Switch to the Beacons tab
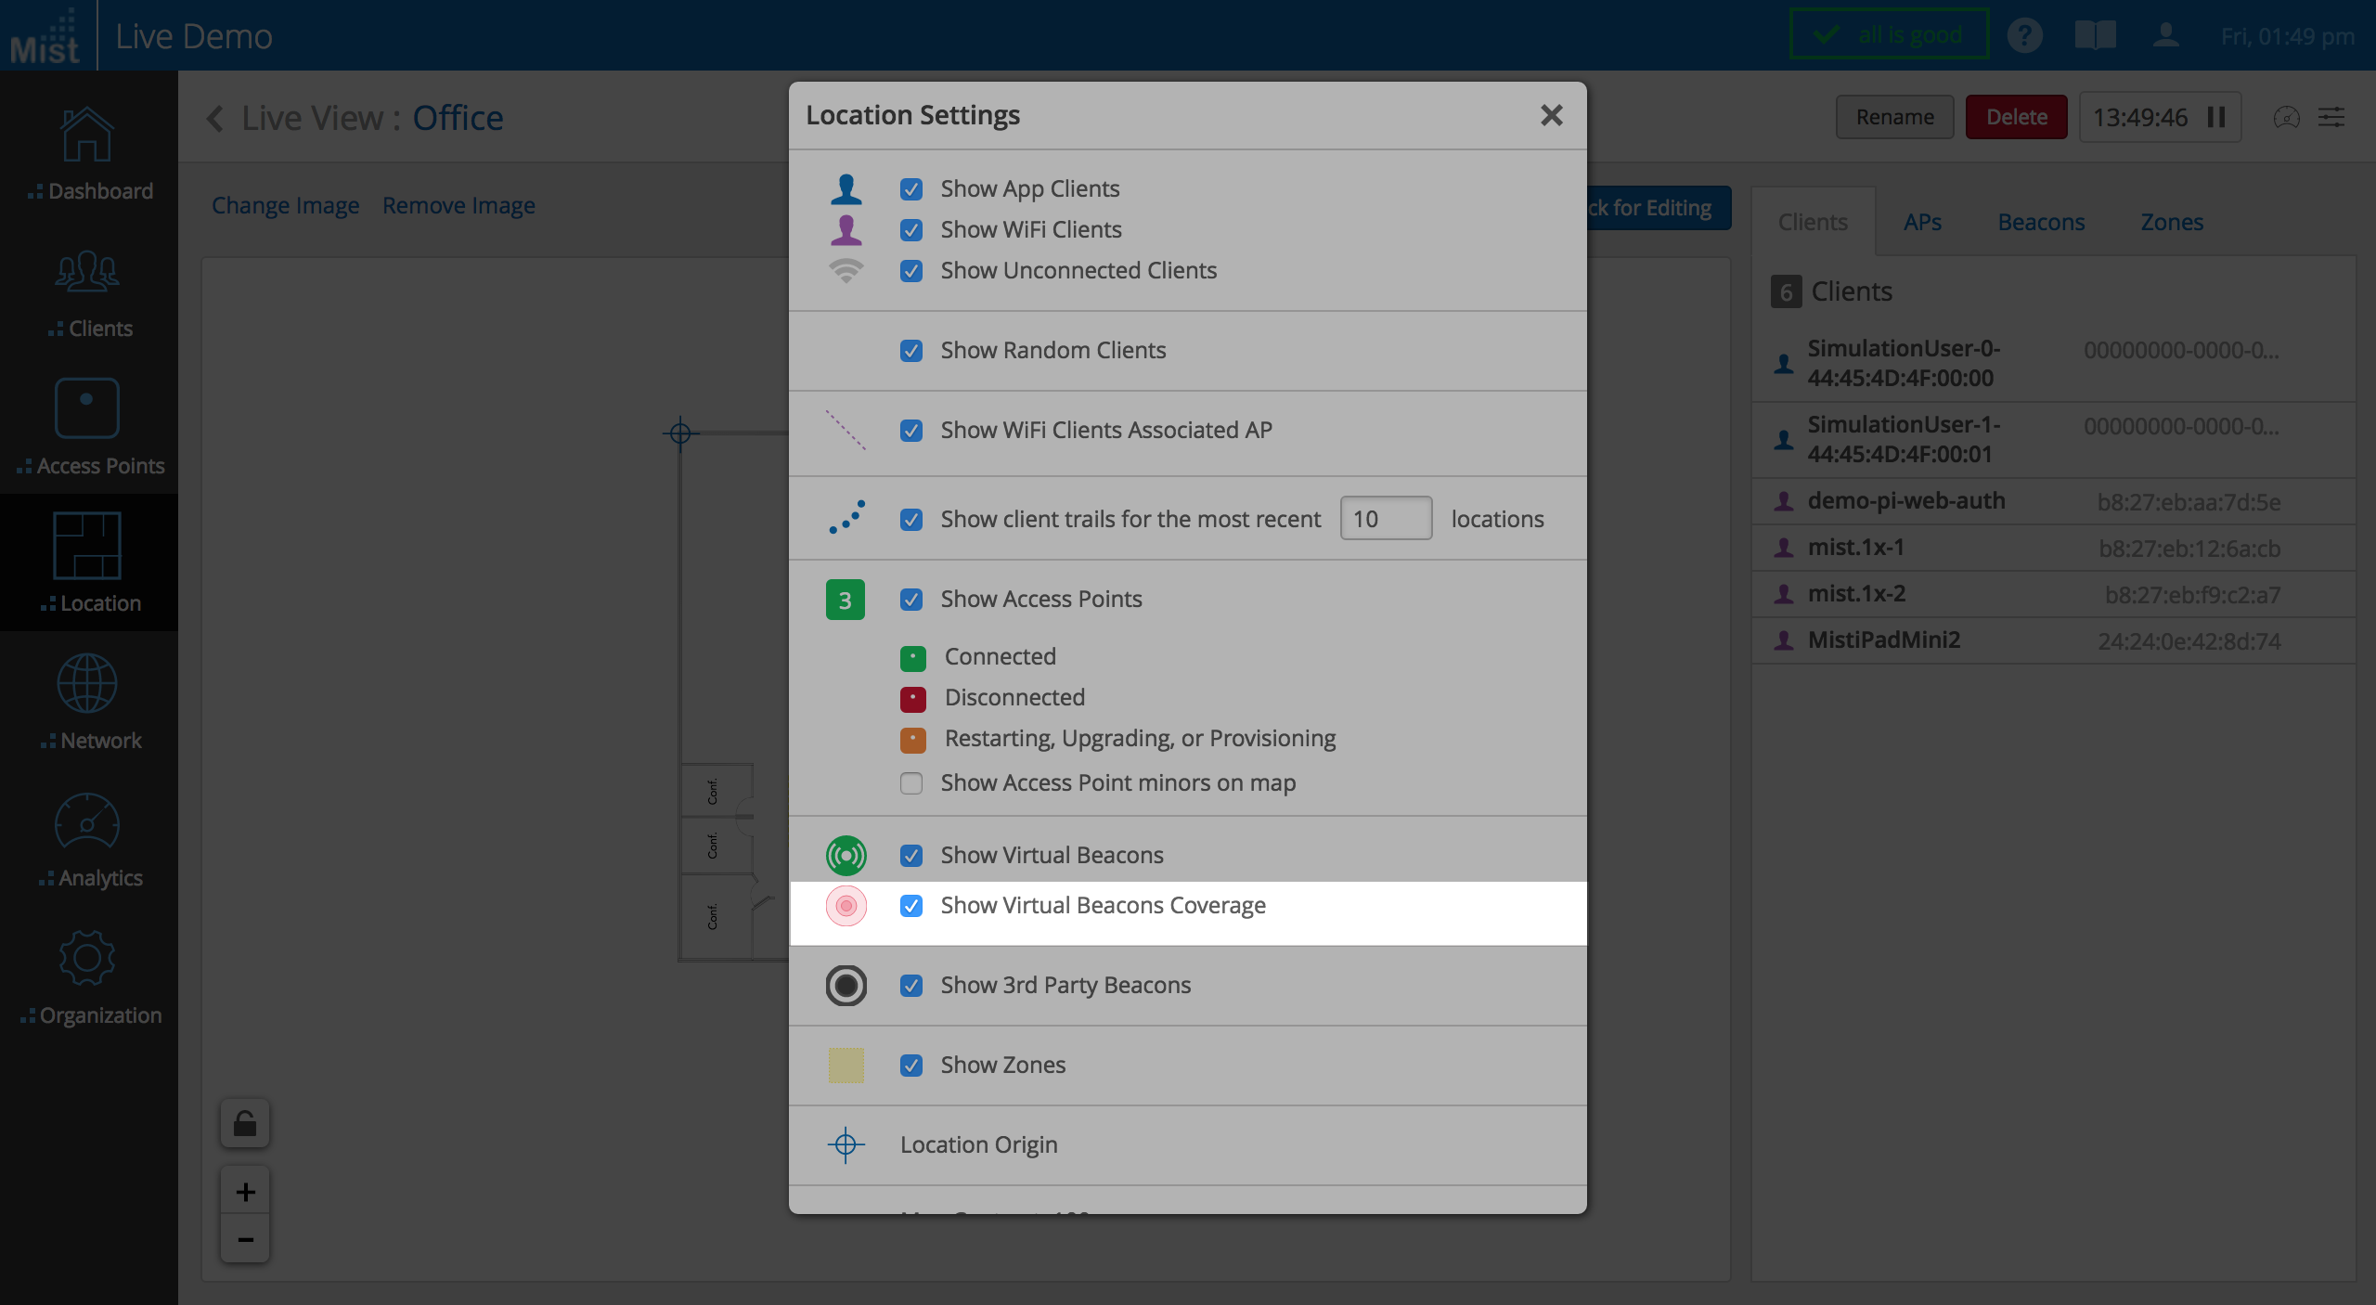The image size is (2376, 1305). pos(2041,222)
